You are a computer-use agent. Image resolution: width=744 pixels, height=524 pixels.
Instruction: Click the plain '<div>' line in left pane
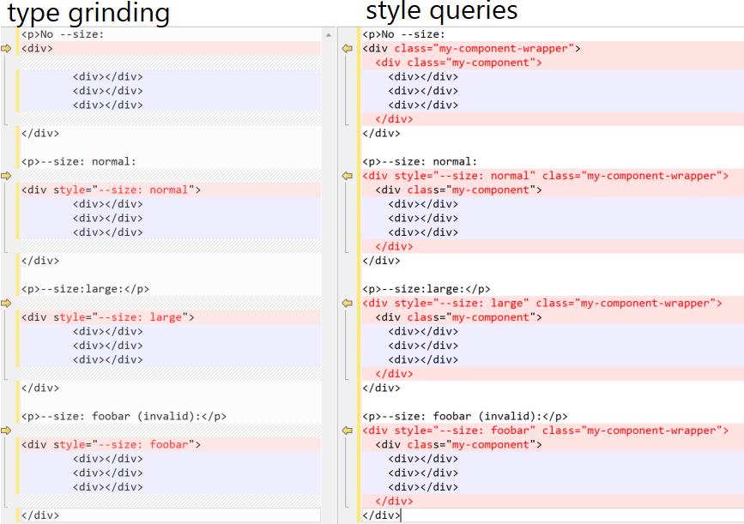(x=37, y=48)
